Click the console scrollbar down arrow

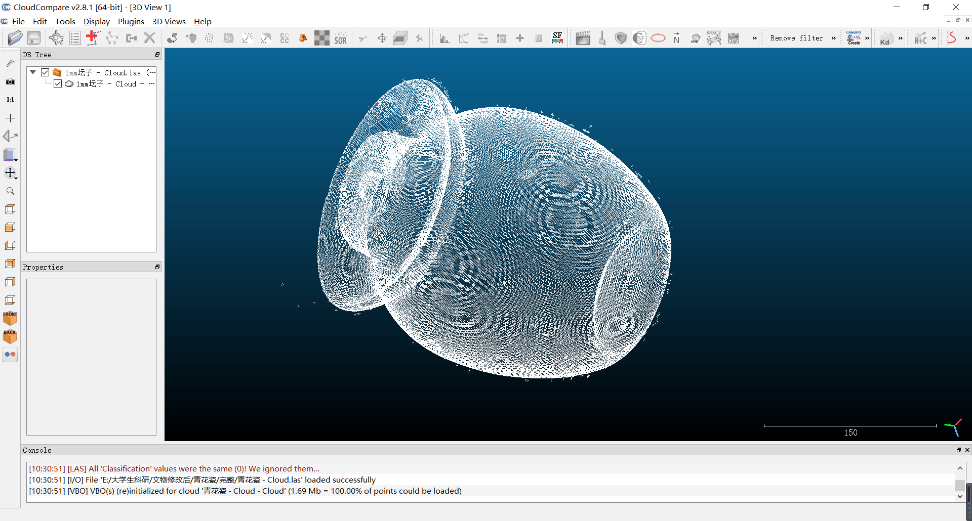960,496
